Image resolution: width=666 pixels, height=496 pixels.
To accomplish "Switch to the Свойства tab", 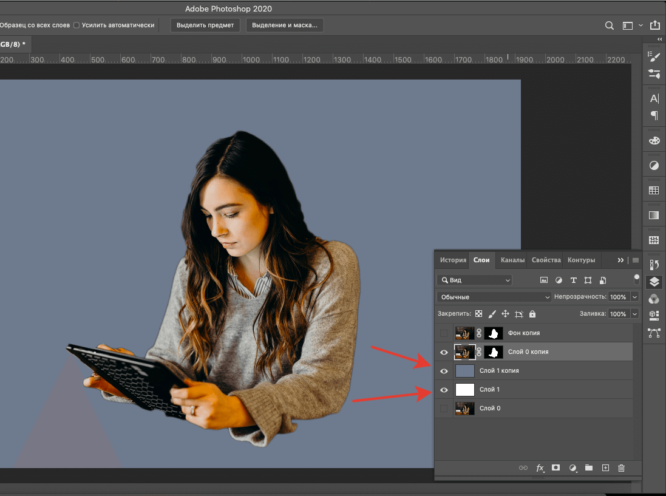I will [x=546, y=260].
